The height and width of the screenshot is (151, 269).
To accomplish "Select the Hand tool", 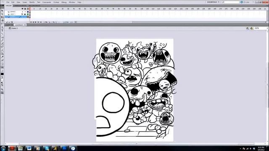I will [2, 64].
